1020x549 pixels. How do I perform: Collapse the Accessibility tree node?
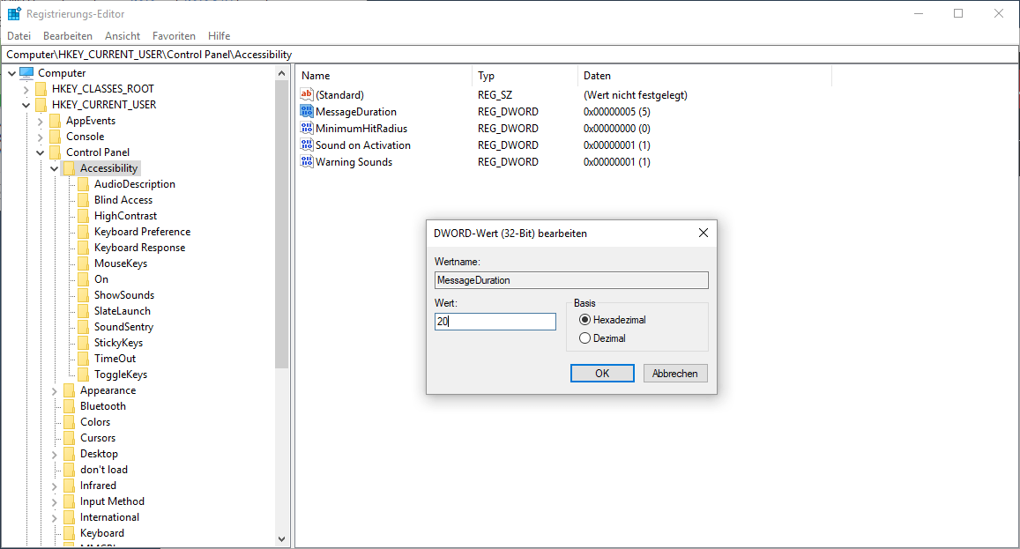(x=55, y=168)
